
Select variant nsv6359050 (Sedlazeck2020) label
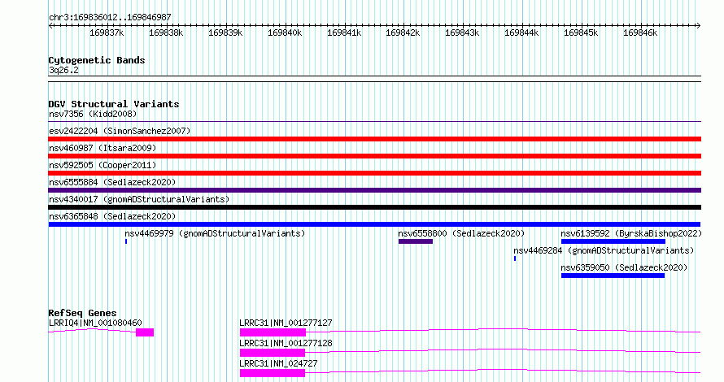pyautogui.click(x=624, y=267)
